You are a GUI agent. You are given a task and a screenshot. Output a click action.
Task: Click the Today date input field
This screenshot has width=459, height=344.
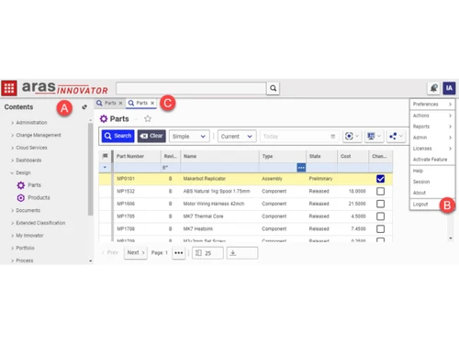coord(299,137)
